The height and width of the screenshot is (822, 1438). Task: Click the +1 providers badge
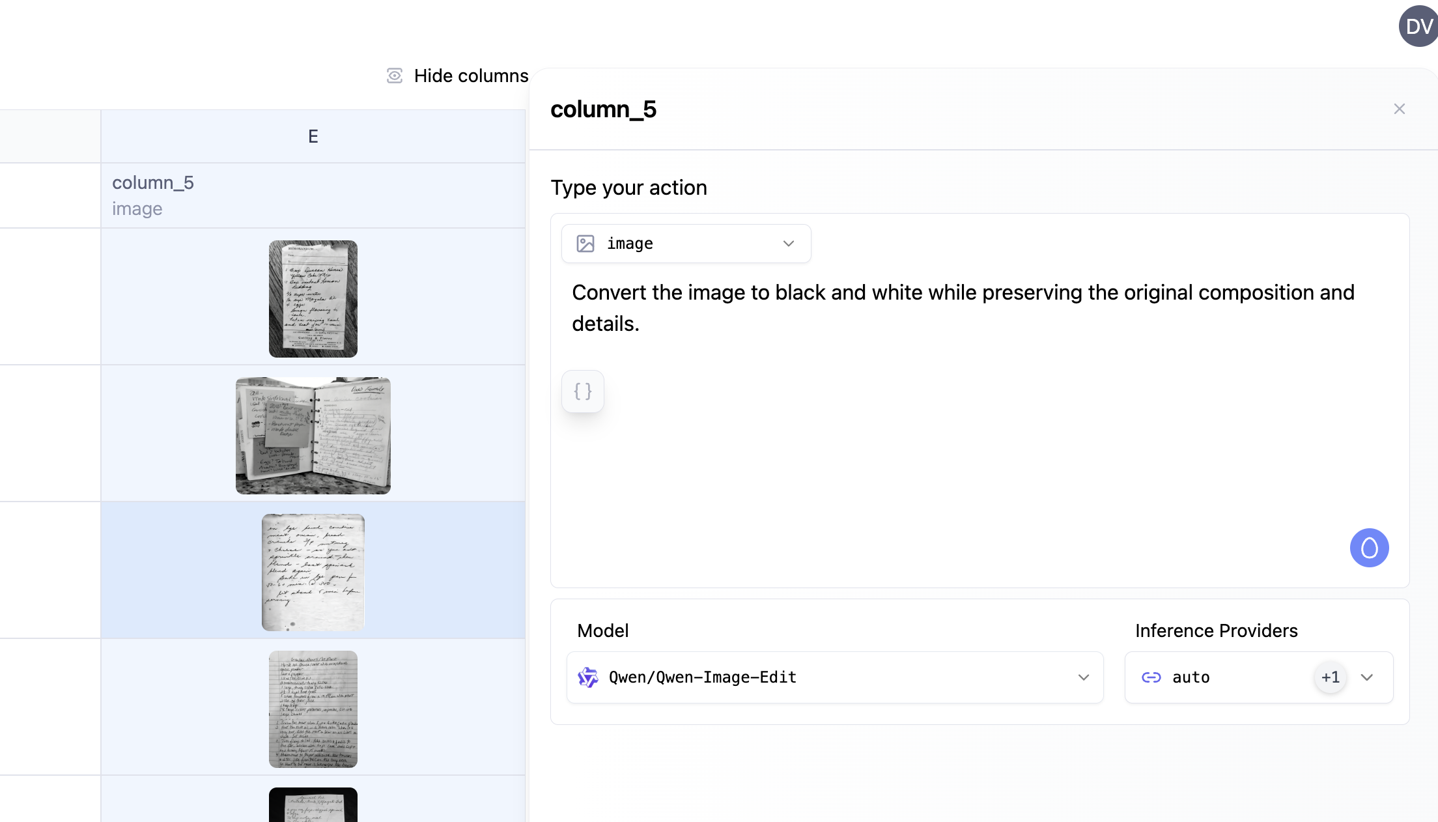tap(1331, 677)
